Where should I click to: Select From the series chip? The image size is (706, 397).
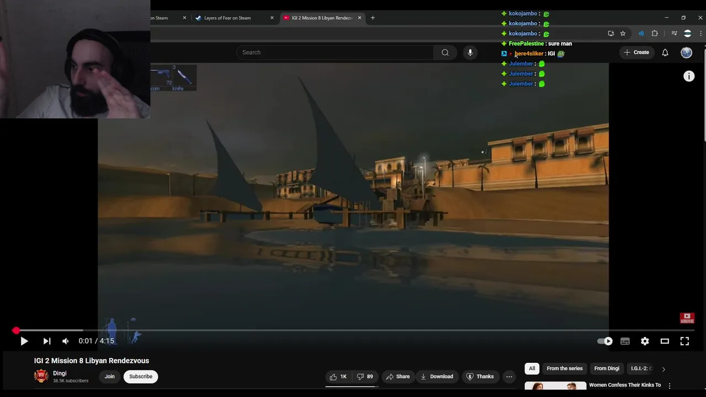[564, 368]
